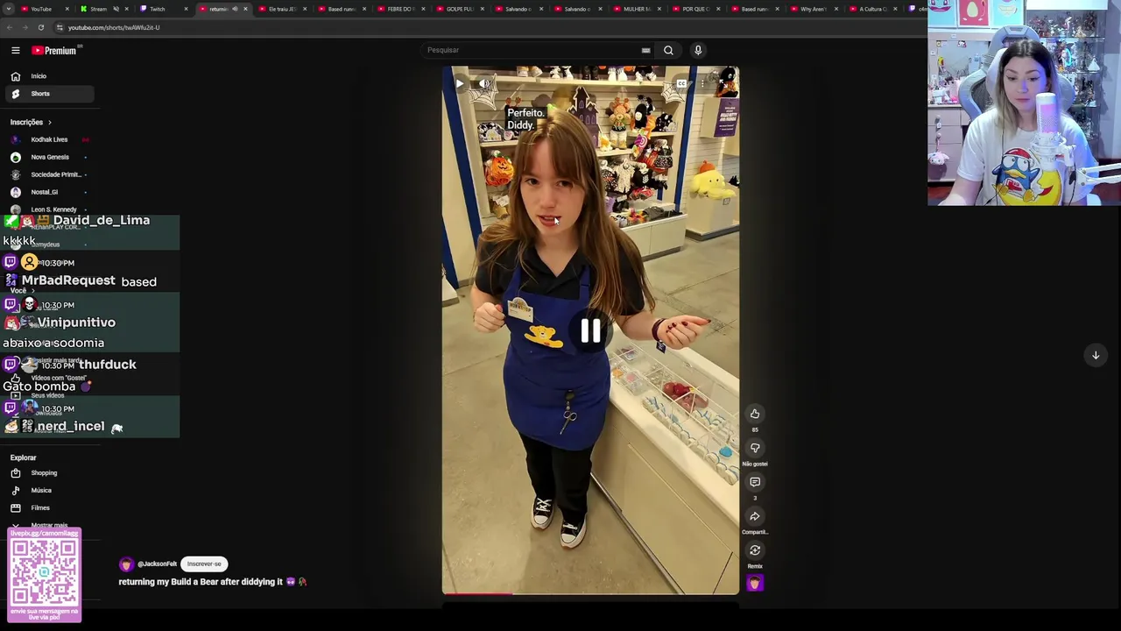Click the short title 'returning my Build a Bear'
This screenshot has height=631, width=1121.
[x=213, y=582]
